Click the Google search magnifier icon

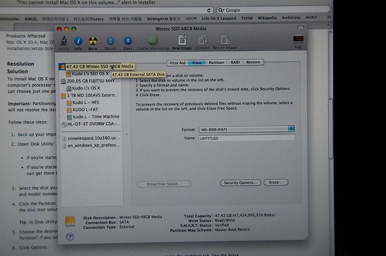[221, 10]
